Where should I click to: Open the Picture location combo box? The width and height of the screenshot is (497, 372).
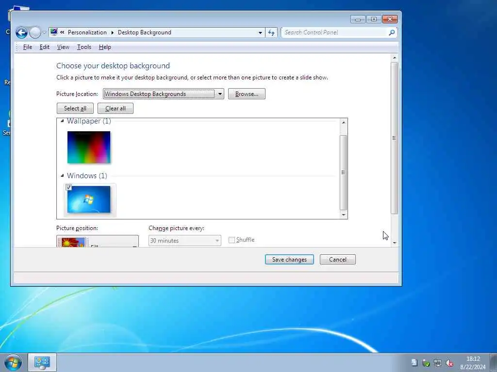point(163,94)
